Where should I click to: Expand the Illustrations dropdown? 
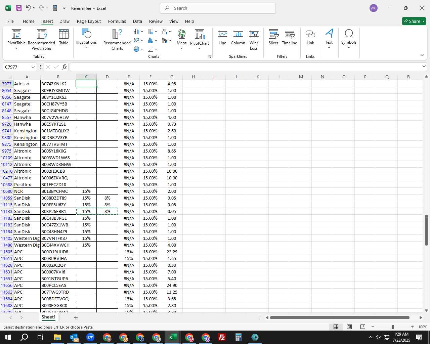[86, 48]
